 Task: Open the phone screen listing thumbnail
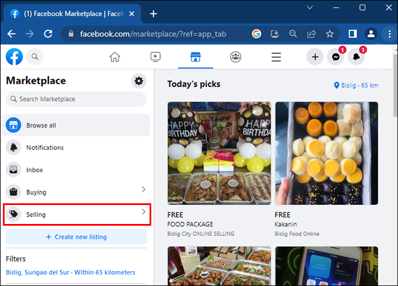pos(327,266)
